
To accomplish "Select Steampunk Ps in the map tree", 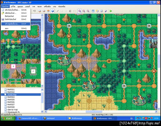I will 13,112.
